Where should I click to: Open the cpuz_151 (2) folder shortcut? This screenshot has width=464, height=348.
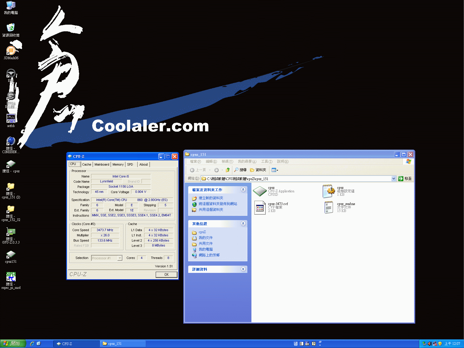[x=11, y=191]
